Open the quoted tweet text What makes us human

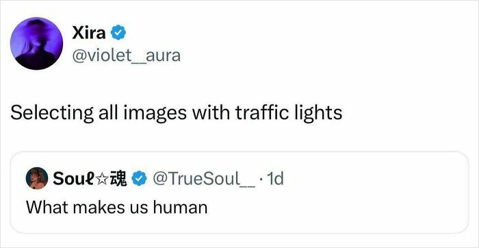117,208
